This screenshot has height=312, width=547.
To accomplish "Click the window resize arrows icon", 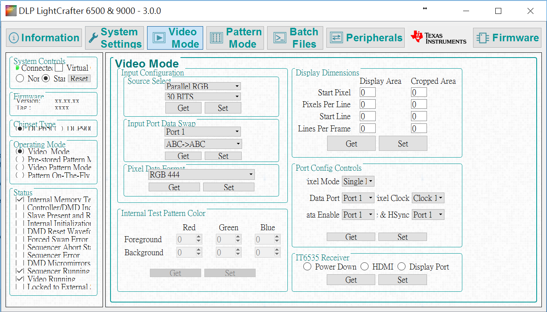I will point(425,8).
